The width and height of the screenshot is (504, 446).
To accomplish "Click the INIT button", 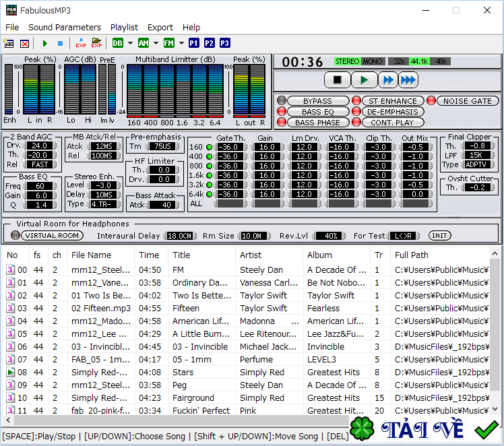I will click(x=440, y=236).
